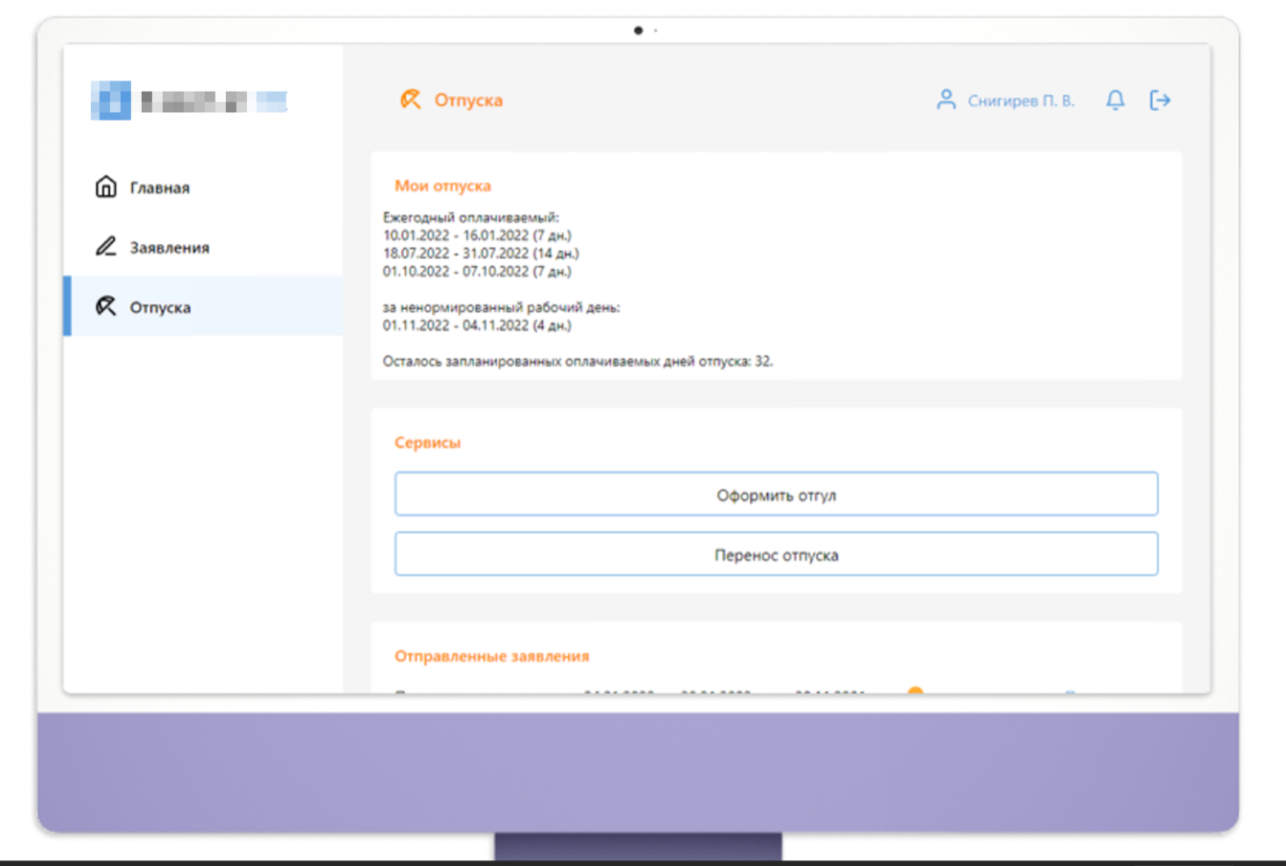Select the Отпуска menu item
Viewport: 1286px width, 866px height.
(203, 306)
